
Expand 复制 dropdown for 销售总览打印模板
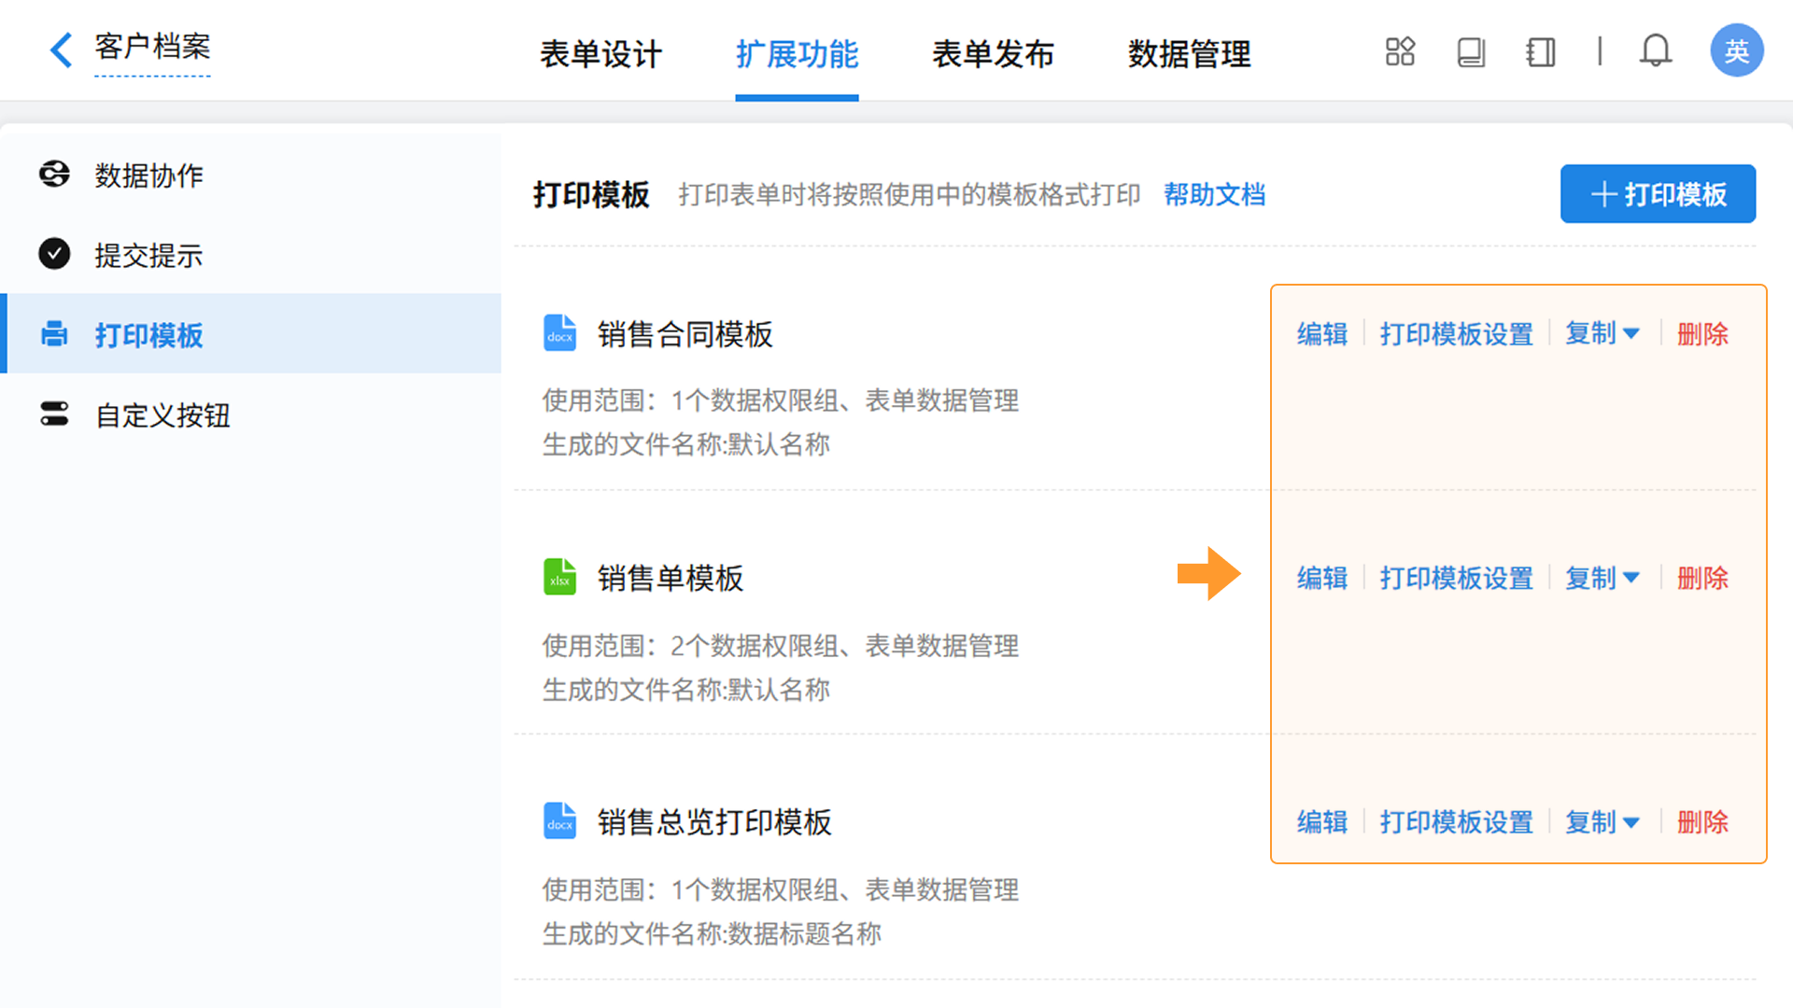tap(1602, 822)
